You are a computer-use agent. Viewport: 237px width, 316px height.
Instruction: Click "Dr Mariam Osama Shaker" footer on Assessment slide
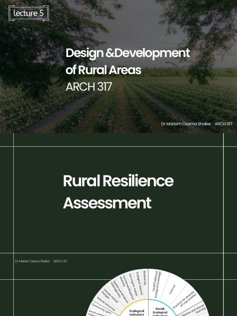tap(32, 261)
